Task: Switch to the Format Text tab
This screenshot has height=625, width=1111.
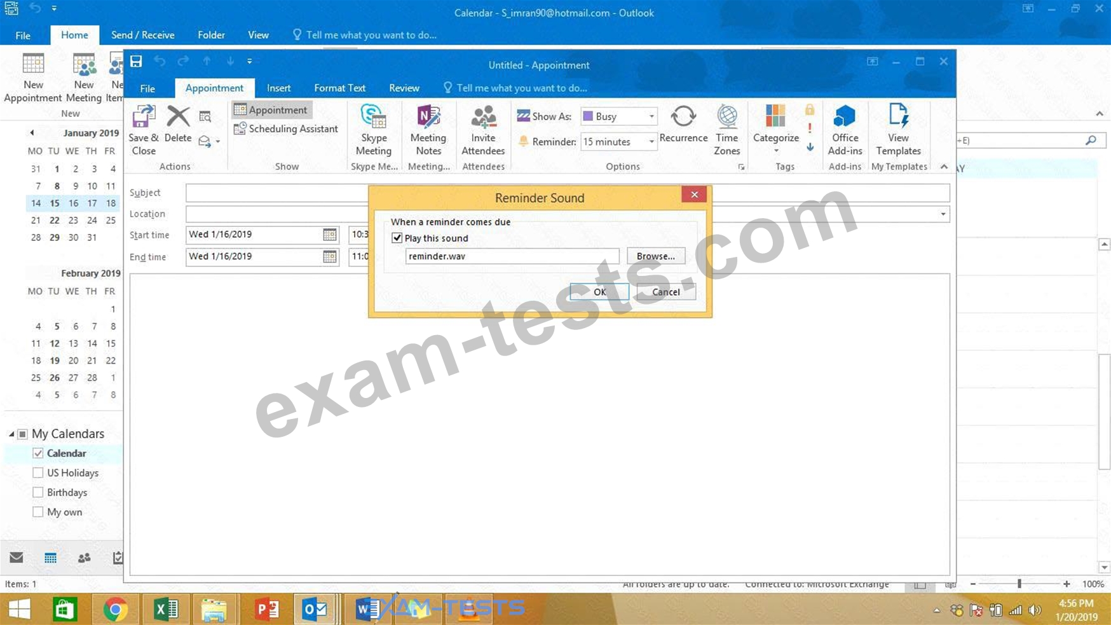Action: (339, 88)
